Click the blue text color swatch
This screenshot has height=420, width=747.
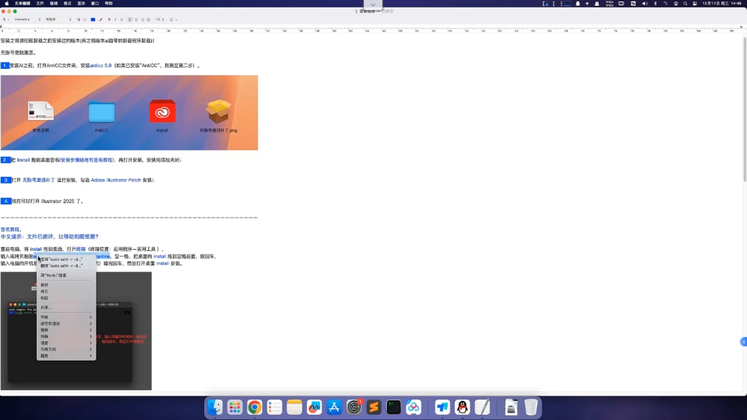point(93,19)
